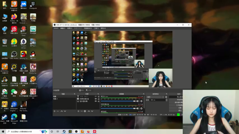
Task: Click the 滤镜 filters button
Action: coord(88,91)
